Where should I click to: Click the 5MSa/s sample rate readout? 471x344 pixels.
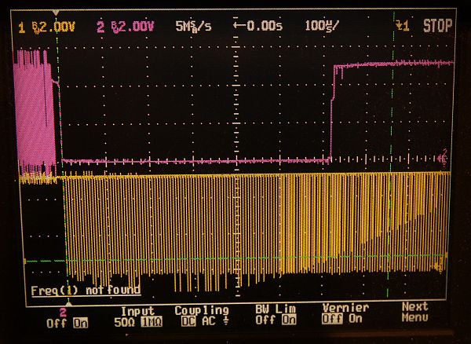[x=193, y=26]
